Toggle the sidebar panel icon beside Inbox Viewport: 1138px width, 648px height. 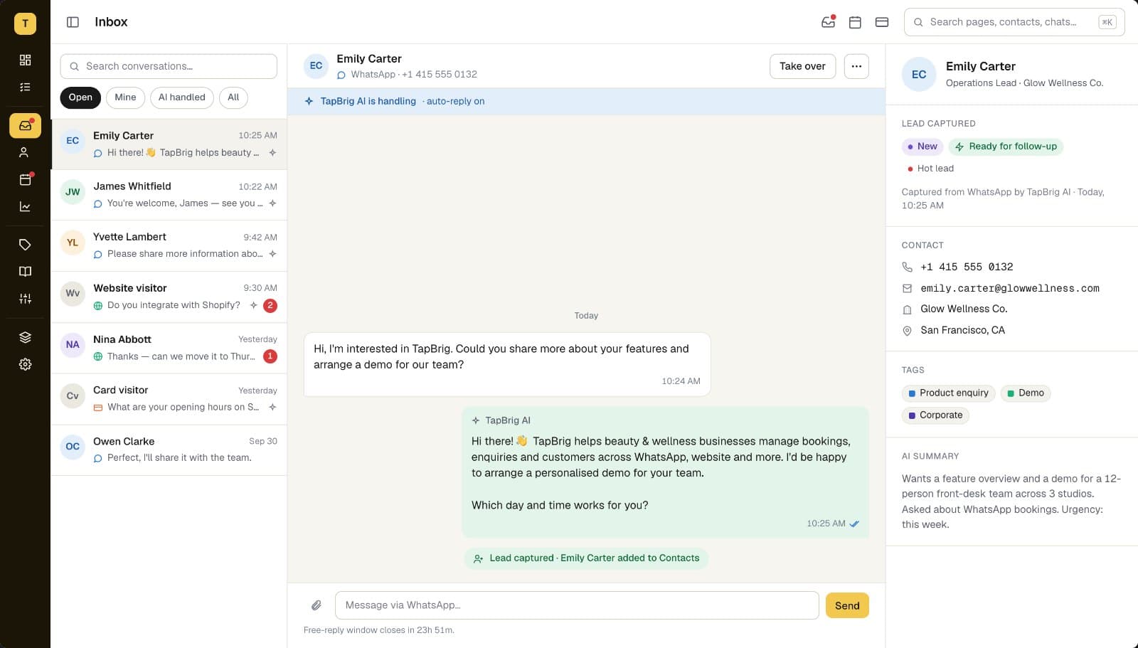coord(73,22)
